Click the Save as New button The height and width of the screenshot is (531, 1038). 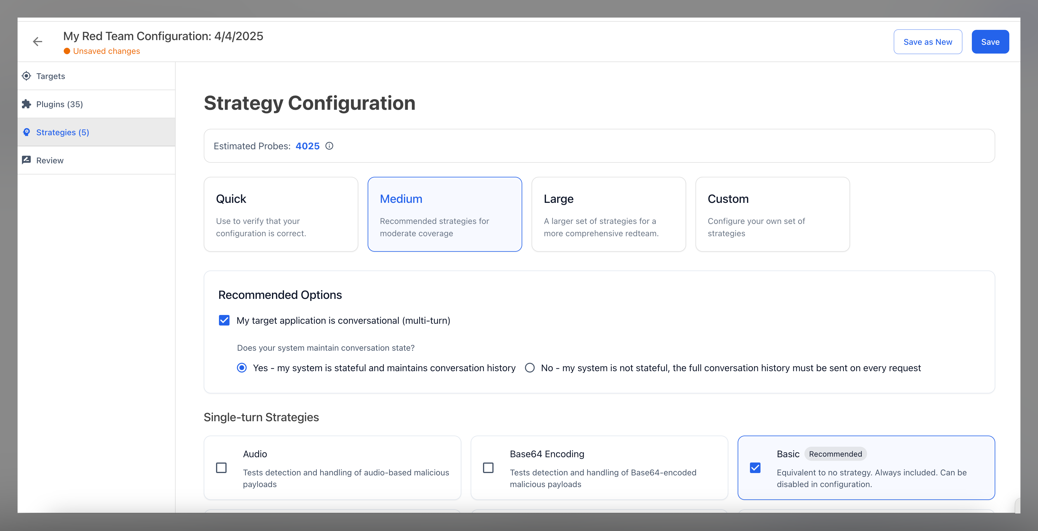pyautogui.click(x=928, y=42)
